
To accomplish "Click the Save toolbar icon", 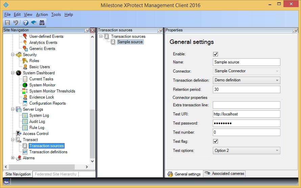I will [x=7, y=23].
